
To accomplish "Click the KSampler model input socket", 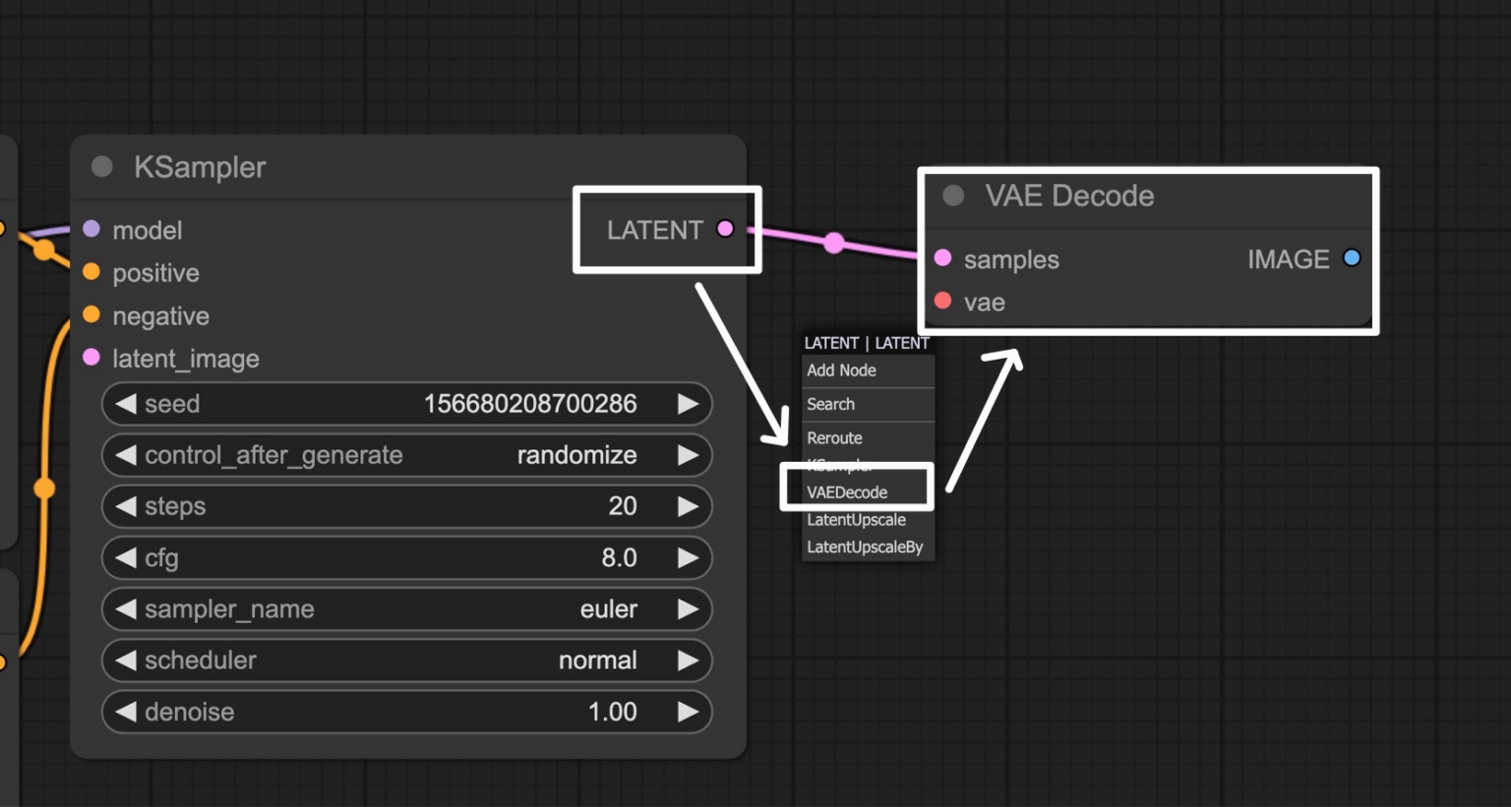I will 91,229.
